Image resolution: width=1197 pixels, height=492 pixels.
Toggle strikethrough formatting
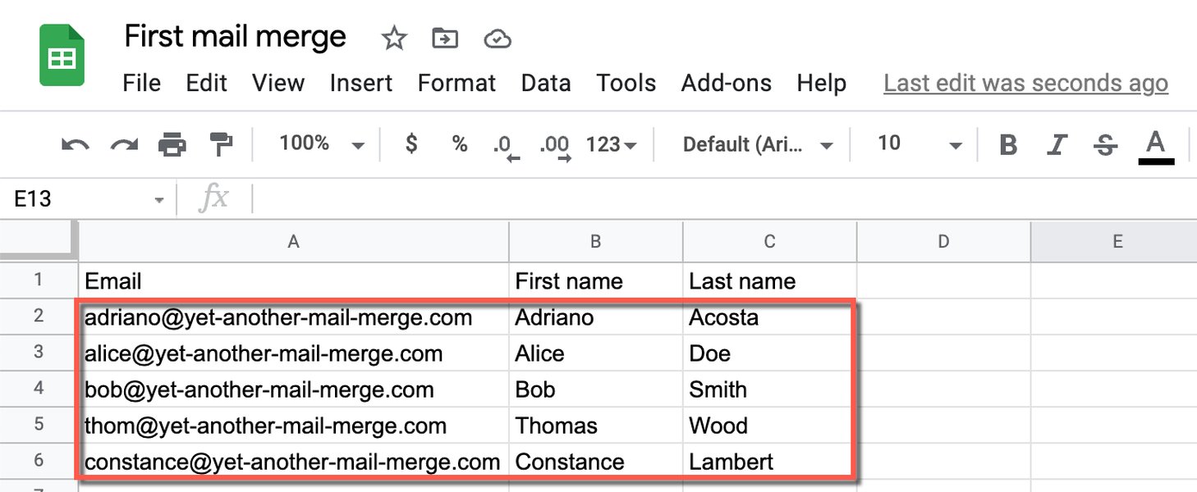click(x=1106, y=145)
